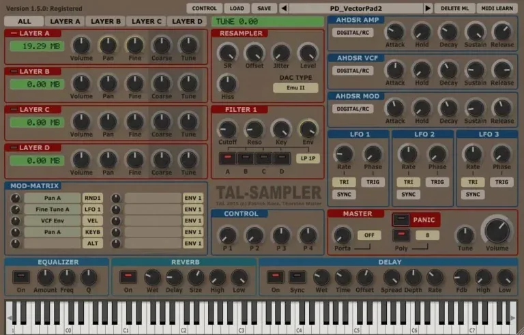
Task: Click the Layer C minus icon
Action: 14,110
